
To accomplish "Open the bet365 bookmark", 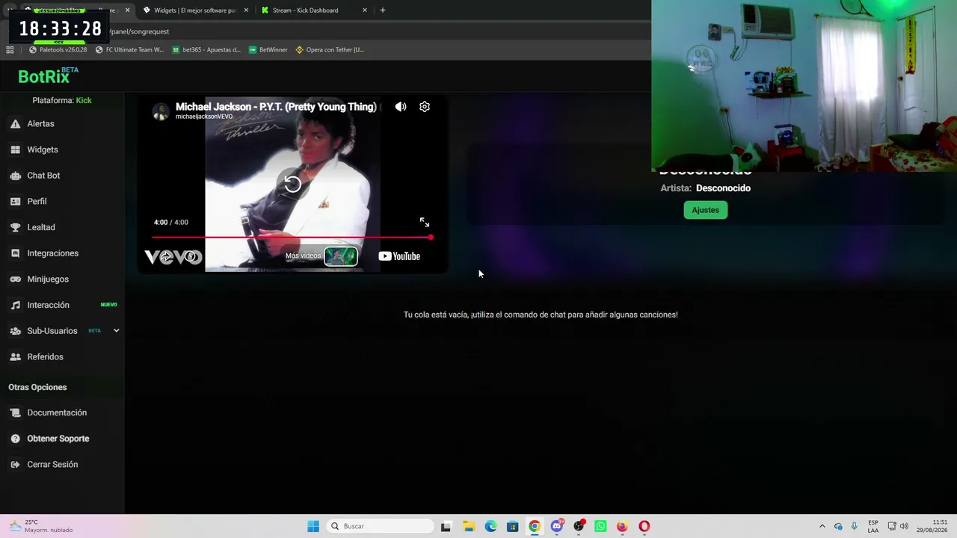I will pos(206,50).
